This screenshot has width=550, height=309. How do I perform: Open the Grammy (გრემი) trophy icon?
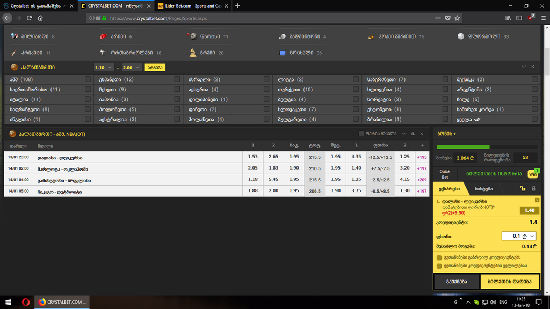(193, 52)
